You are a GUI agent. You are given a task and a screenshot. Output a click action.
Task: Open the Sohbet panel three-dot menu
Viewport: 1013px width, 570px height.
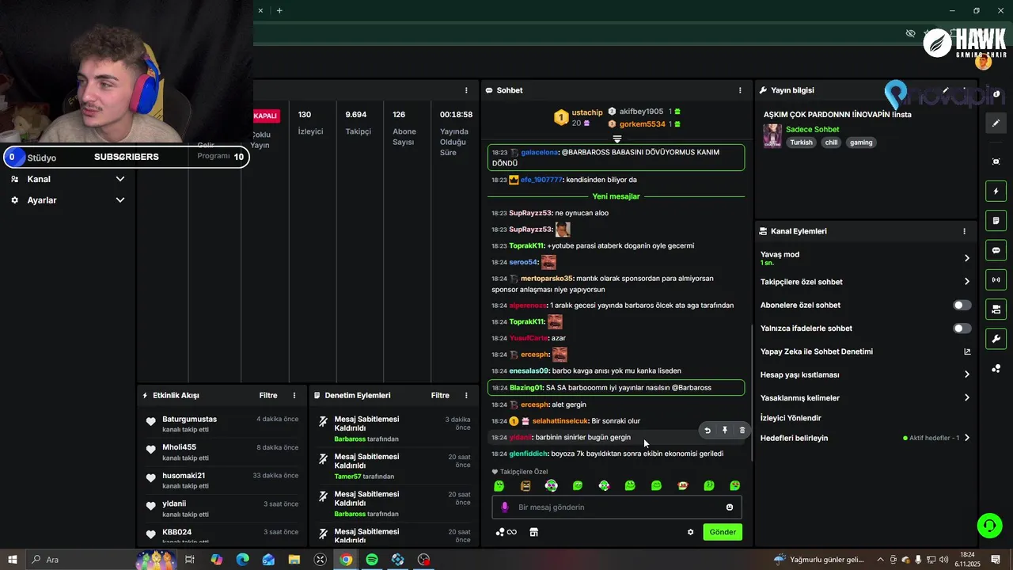(x=740, y=90)
